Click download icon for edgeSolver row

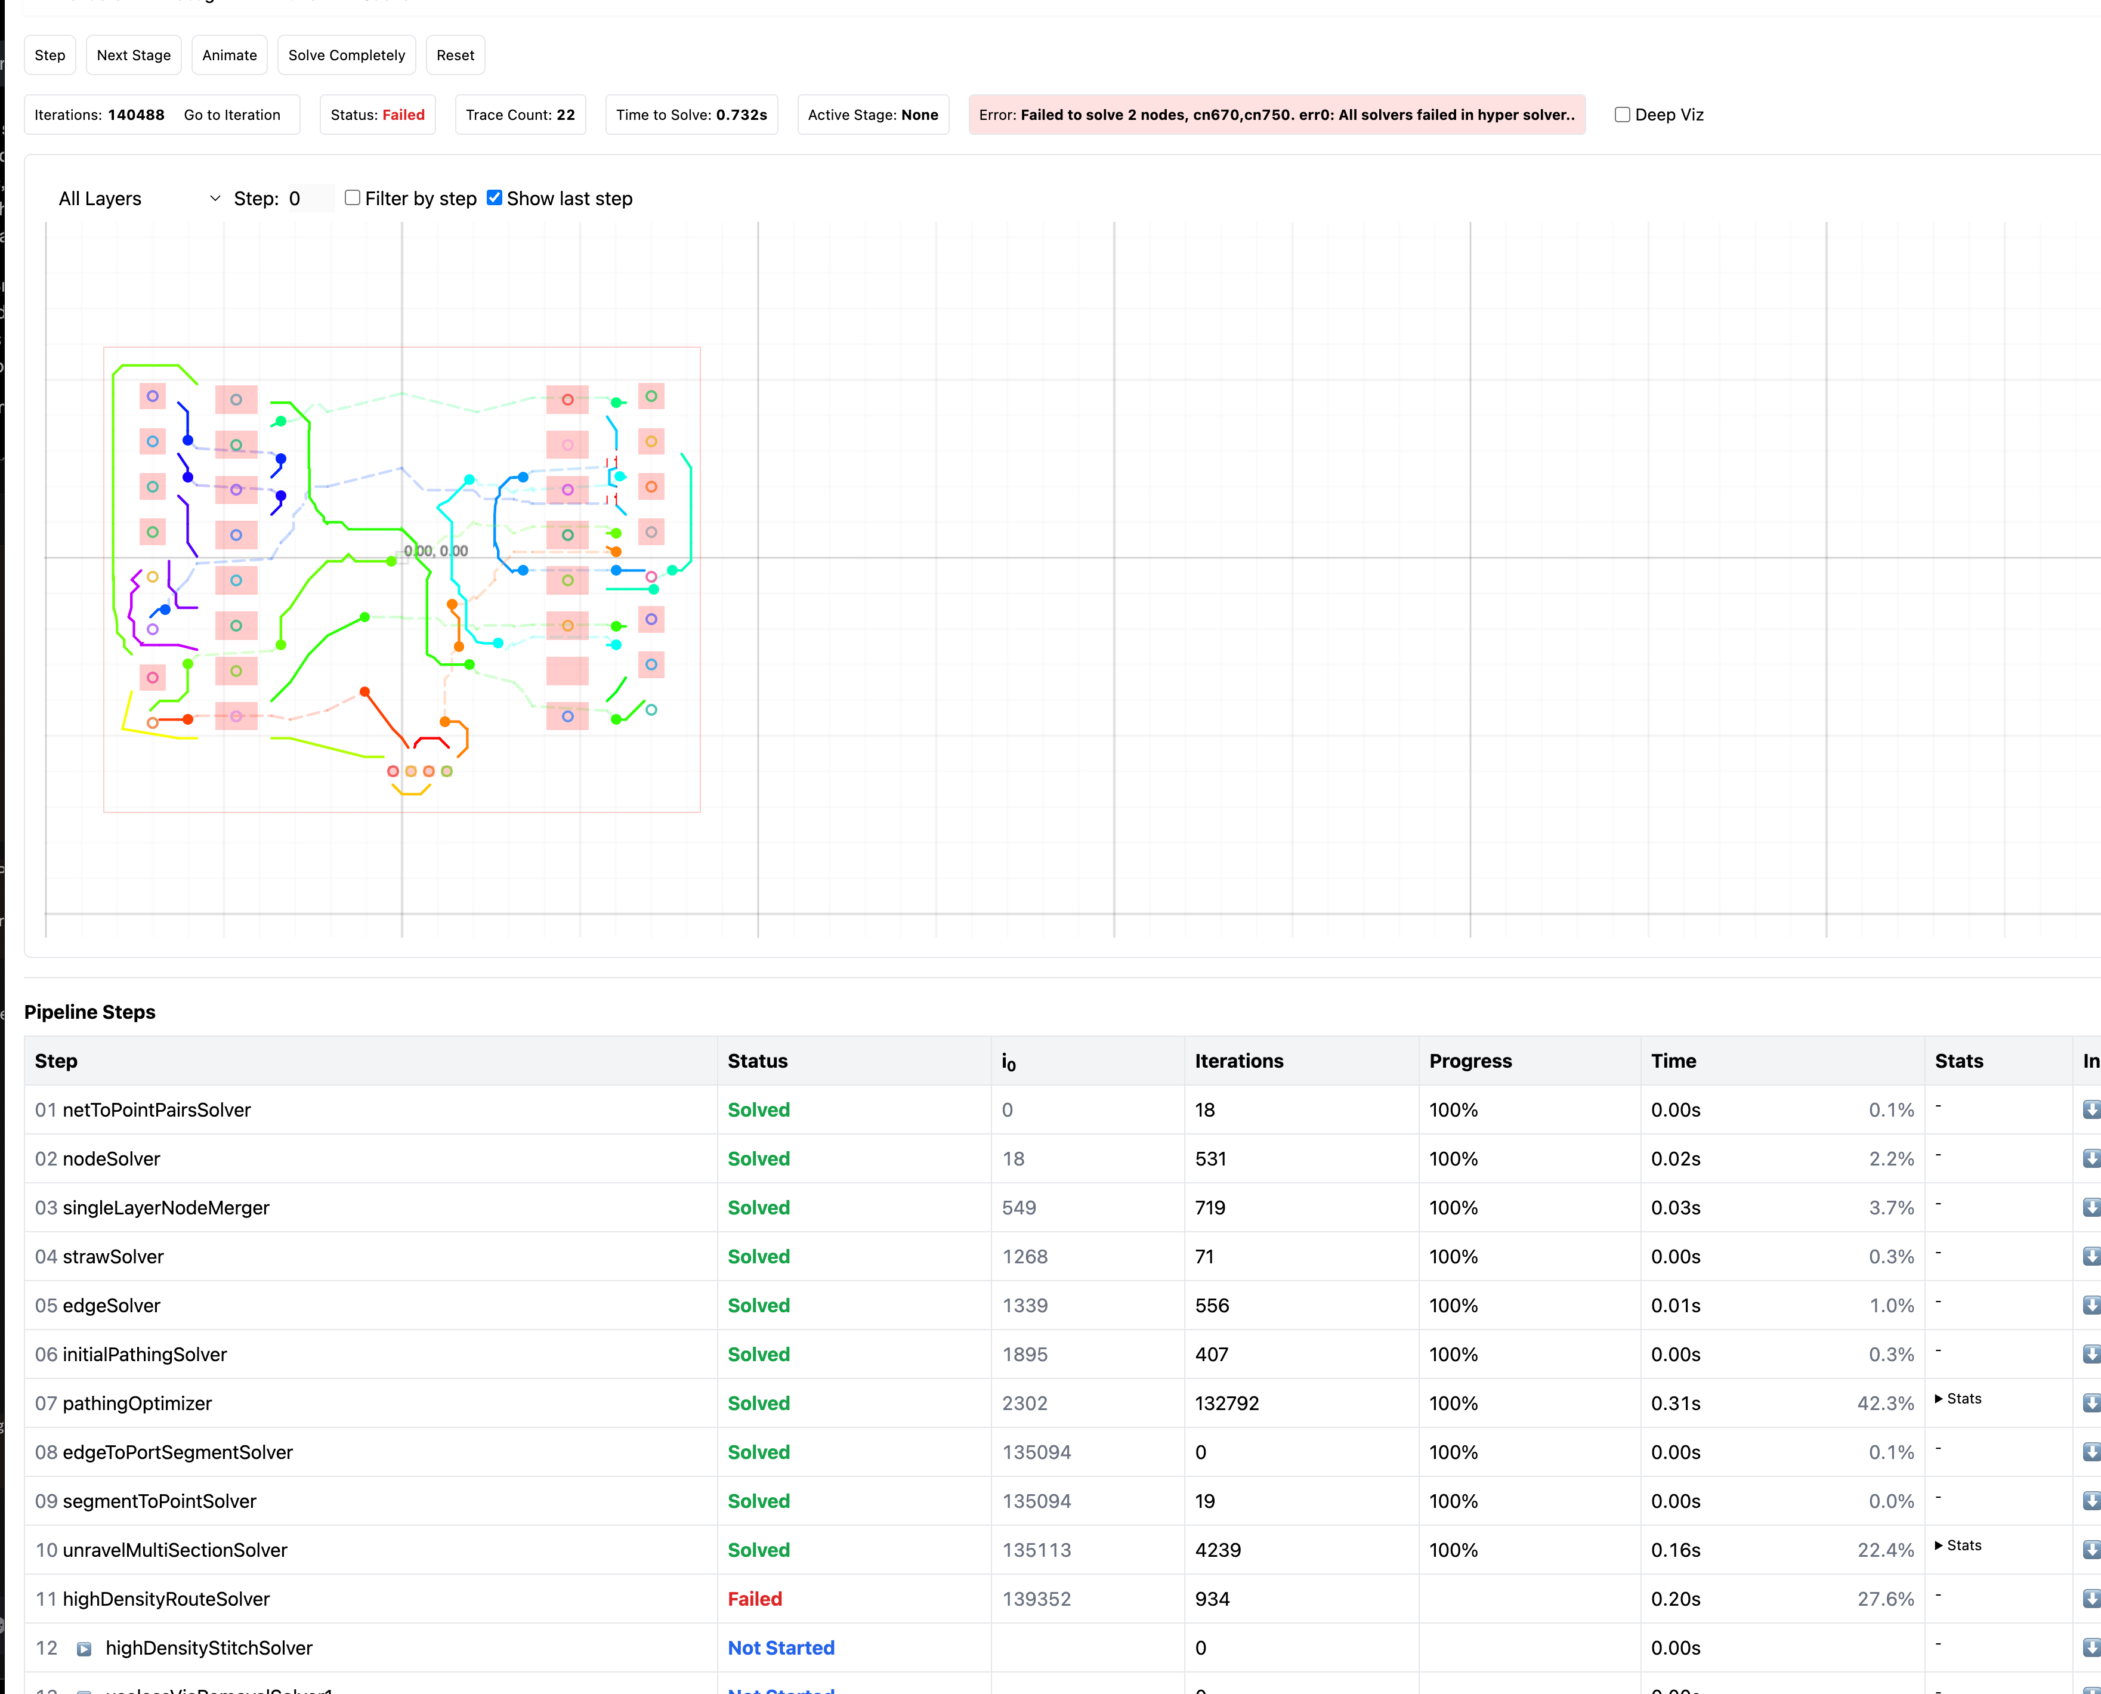tap(2090, 1304)
